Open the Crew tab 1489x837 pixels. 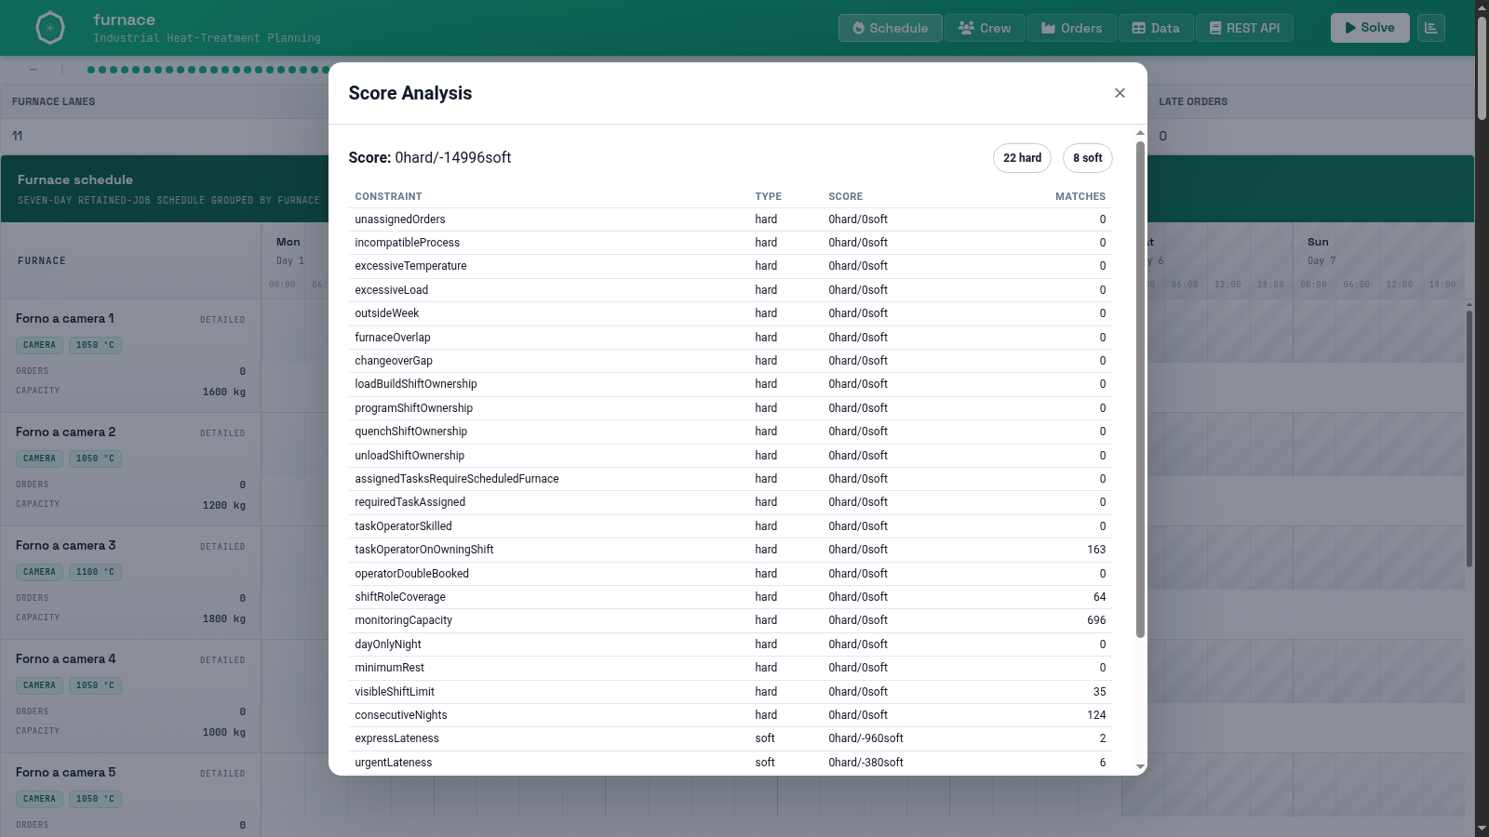coord(985,28)
